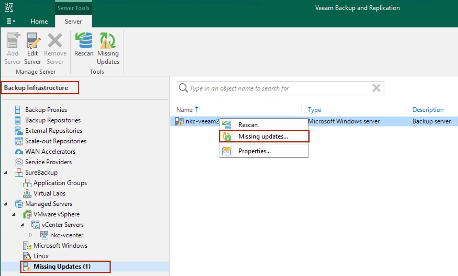This screenshot has width=458, height=276.
Task: Expand the nkc-vcenter node
Action: (31, 235)
